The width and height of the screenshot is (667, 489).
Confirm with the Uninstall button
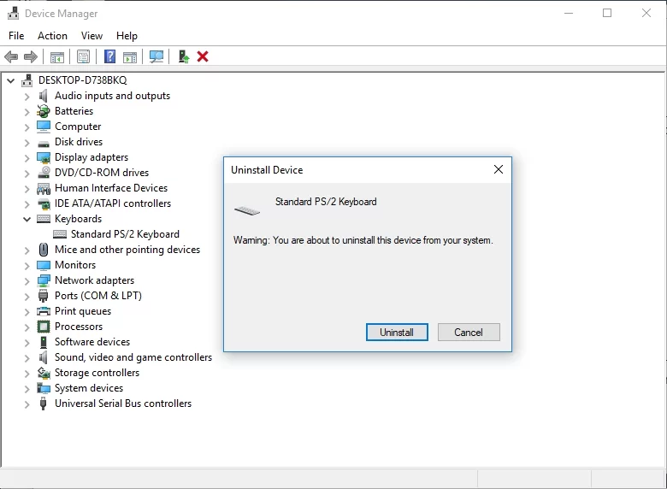point(397,332)
